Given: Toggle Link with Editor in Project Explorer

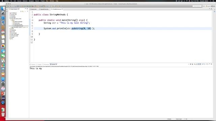Looking at the screenshot, I should 23,11.
